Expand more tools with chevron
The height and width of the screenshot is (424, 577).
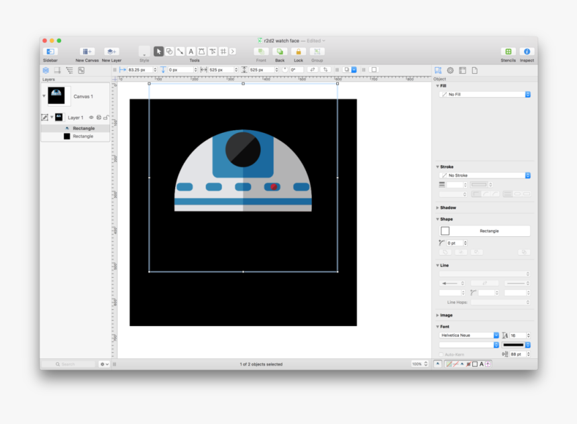click(x=233, y=52)
